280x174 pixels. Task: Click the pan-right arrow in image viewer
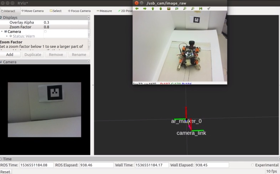(145, 9)
